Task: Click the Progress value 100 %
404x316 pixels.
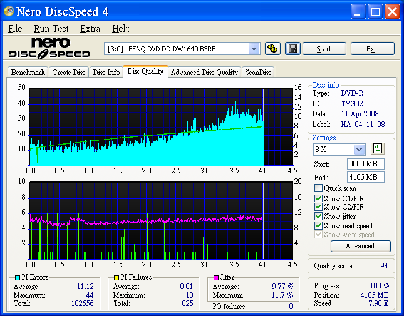Action: coord(380,285)
